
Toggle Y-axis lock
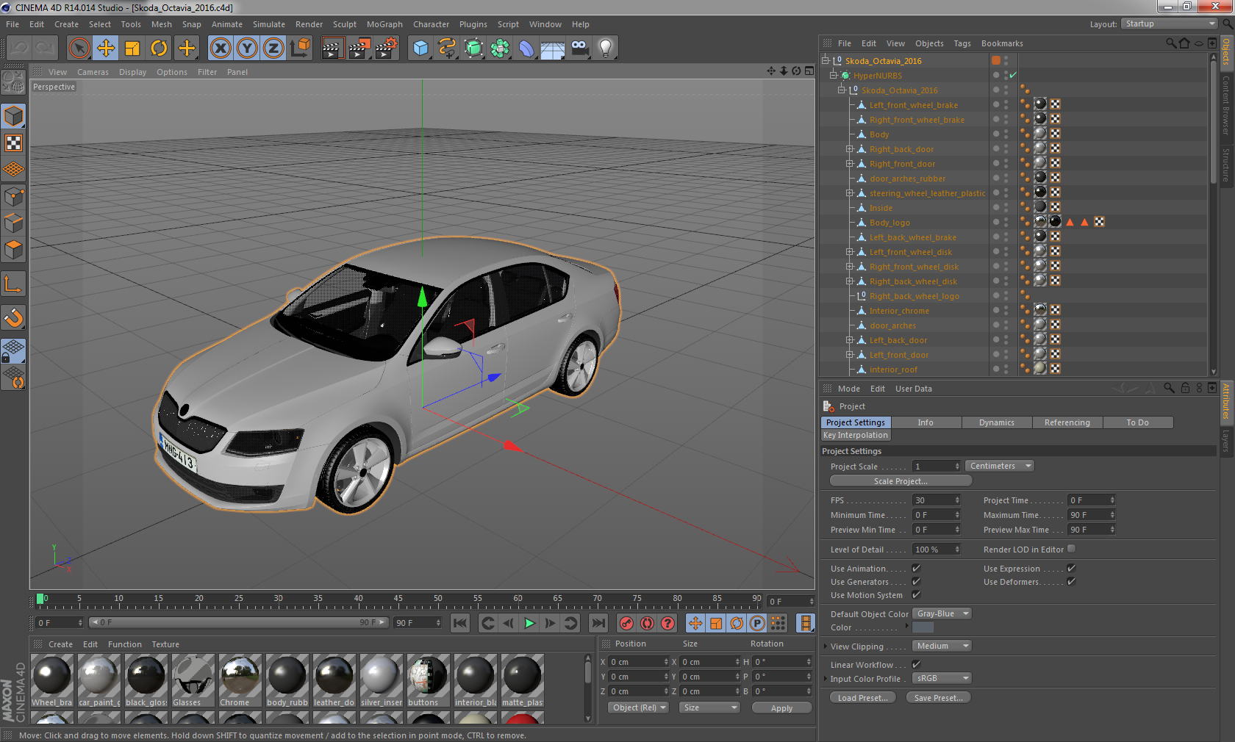pyautogui.click(x=247, y=48)
